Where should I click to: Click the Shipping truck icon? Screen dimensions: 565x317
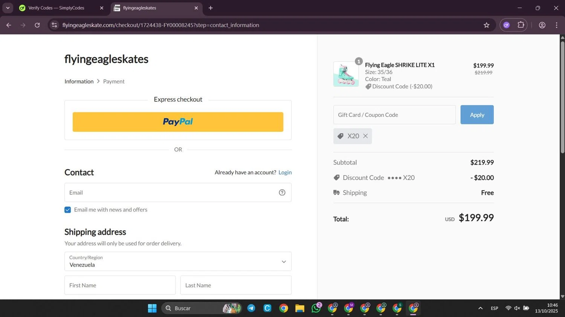tap(336, 193)
